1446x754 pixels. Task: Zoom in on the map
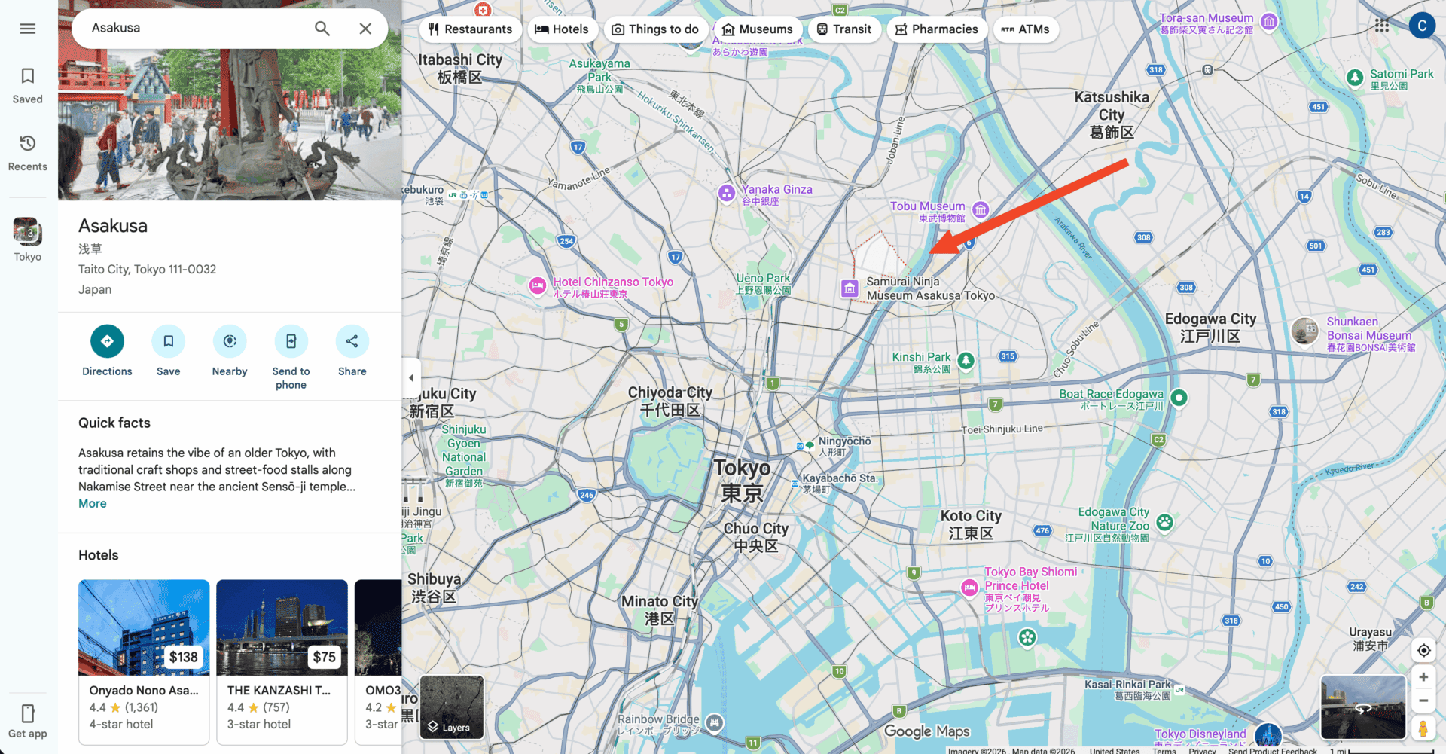pyautogui.click(x=1423, y=677)
